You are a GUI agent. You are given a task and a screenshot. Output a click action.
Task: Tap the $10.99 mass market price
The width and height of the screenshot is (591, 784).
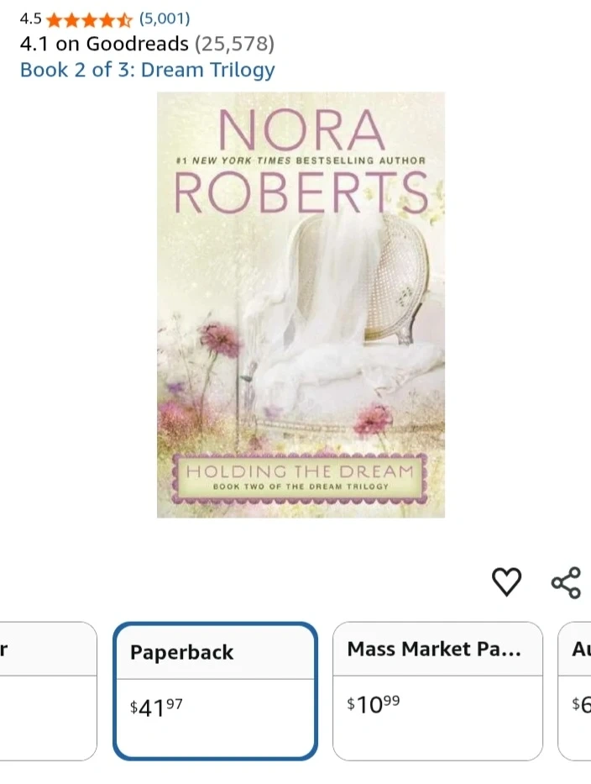click(374, 704)
